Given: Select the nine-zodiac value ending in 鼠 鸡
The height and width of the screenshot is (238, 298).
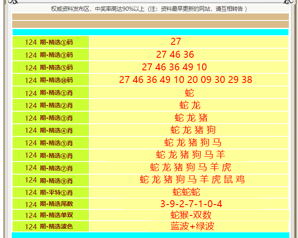Looking at the screenshot, I should pos(192,179).
